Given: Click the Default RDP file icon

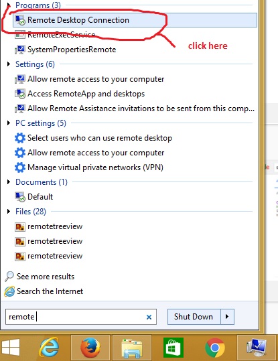Looking at the screenshot, I should click(20, 197).
